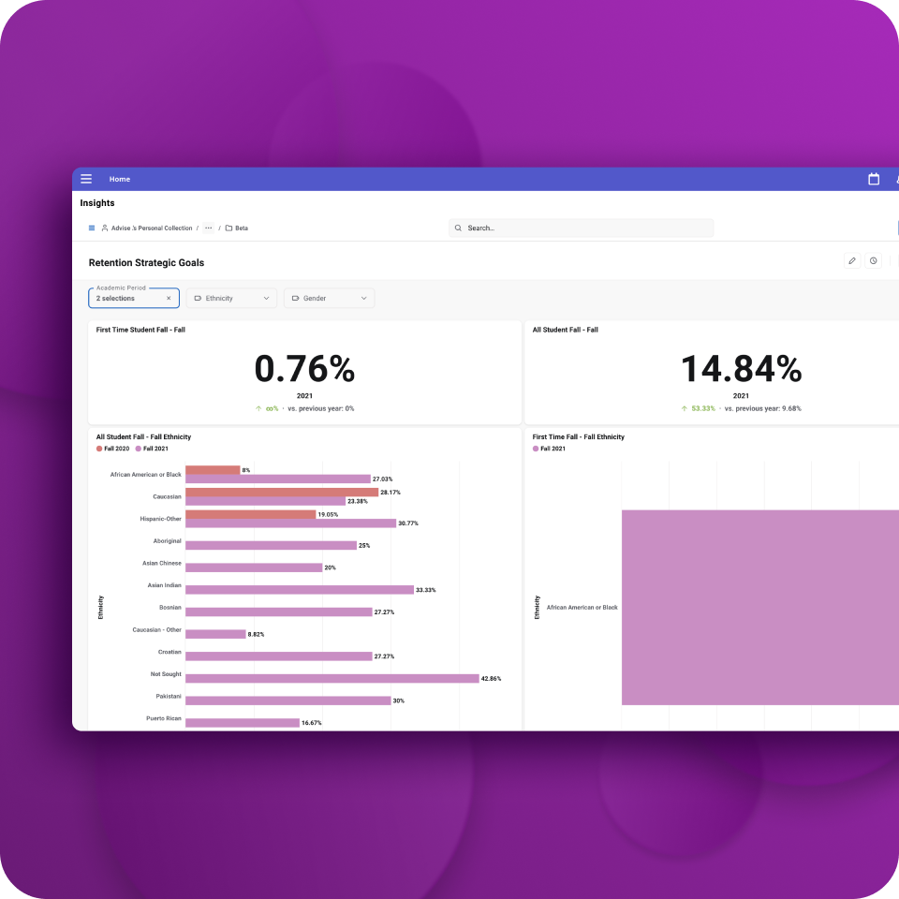Viewport: 899px width, 899px height.
Task: Select the Caucasian Fall 2020 bar (28.17%)
Action: 282,492
